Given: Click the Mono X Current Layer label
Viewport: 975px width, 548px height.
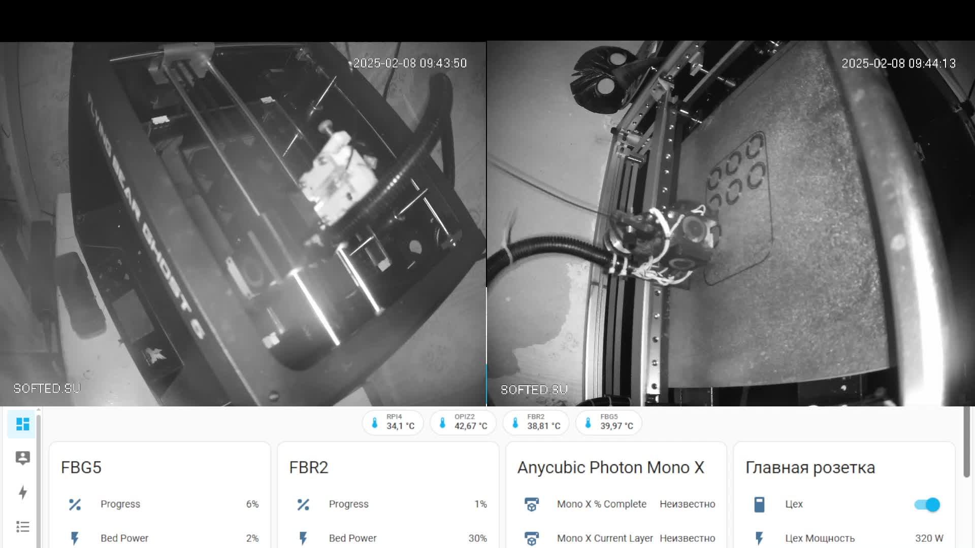Looking at the screenshot, I should pyautogui.click(x=605, y=538).
